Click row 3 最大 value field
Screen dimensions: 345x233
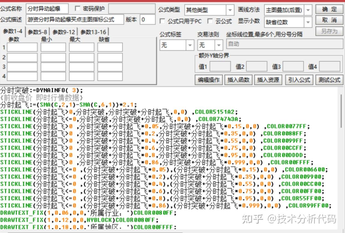[82, 67]
